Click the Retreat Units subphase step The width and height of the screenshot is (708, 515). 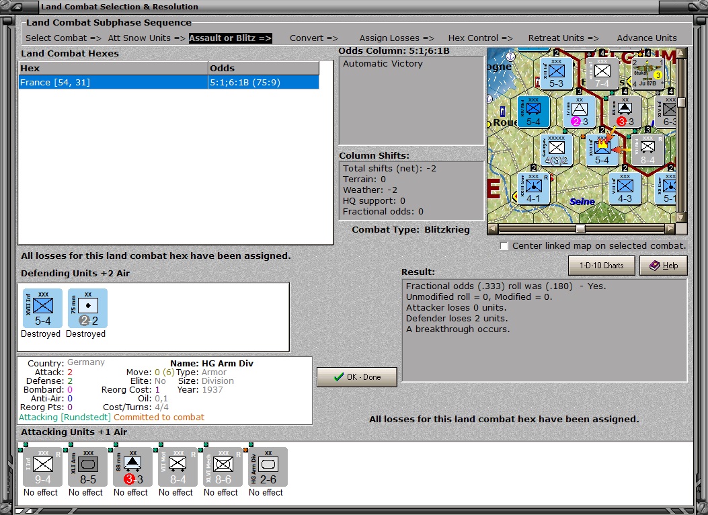pyautogui.click(x=563, y=38)
